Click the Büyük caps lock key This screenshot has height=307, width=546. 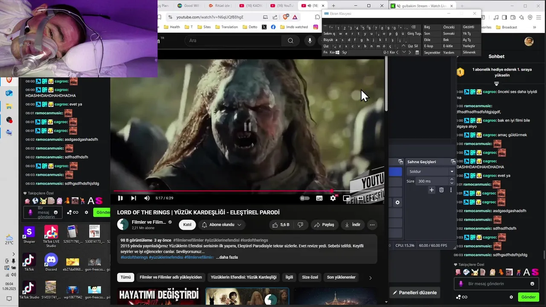tap(328, 40)
